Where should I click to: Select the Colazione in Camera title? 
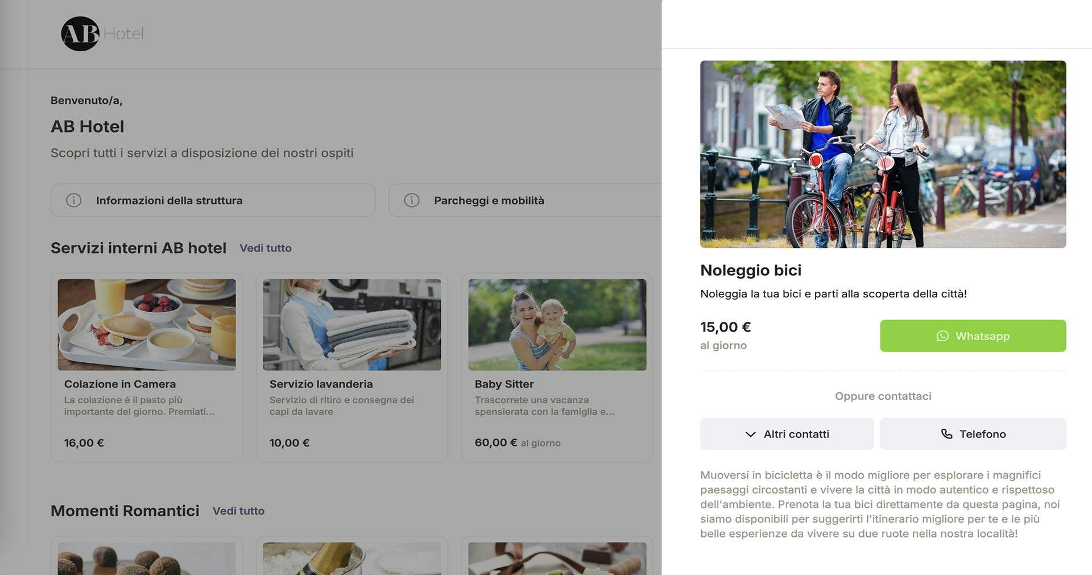coord(120,384)
